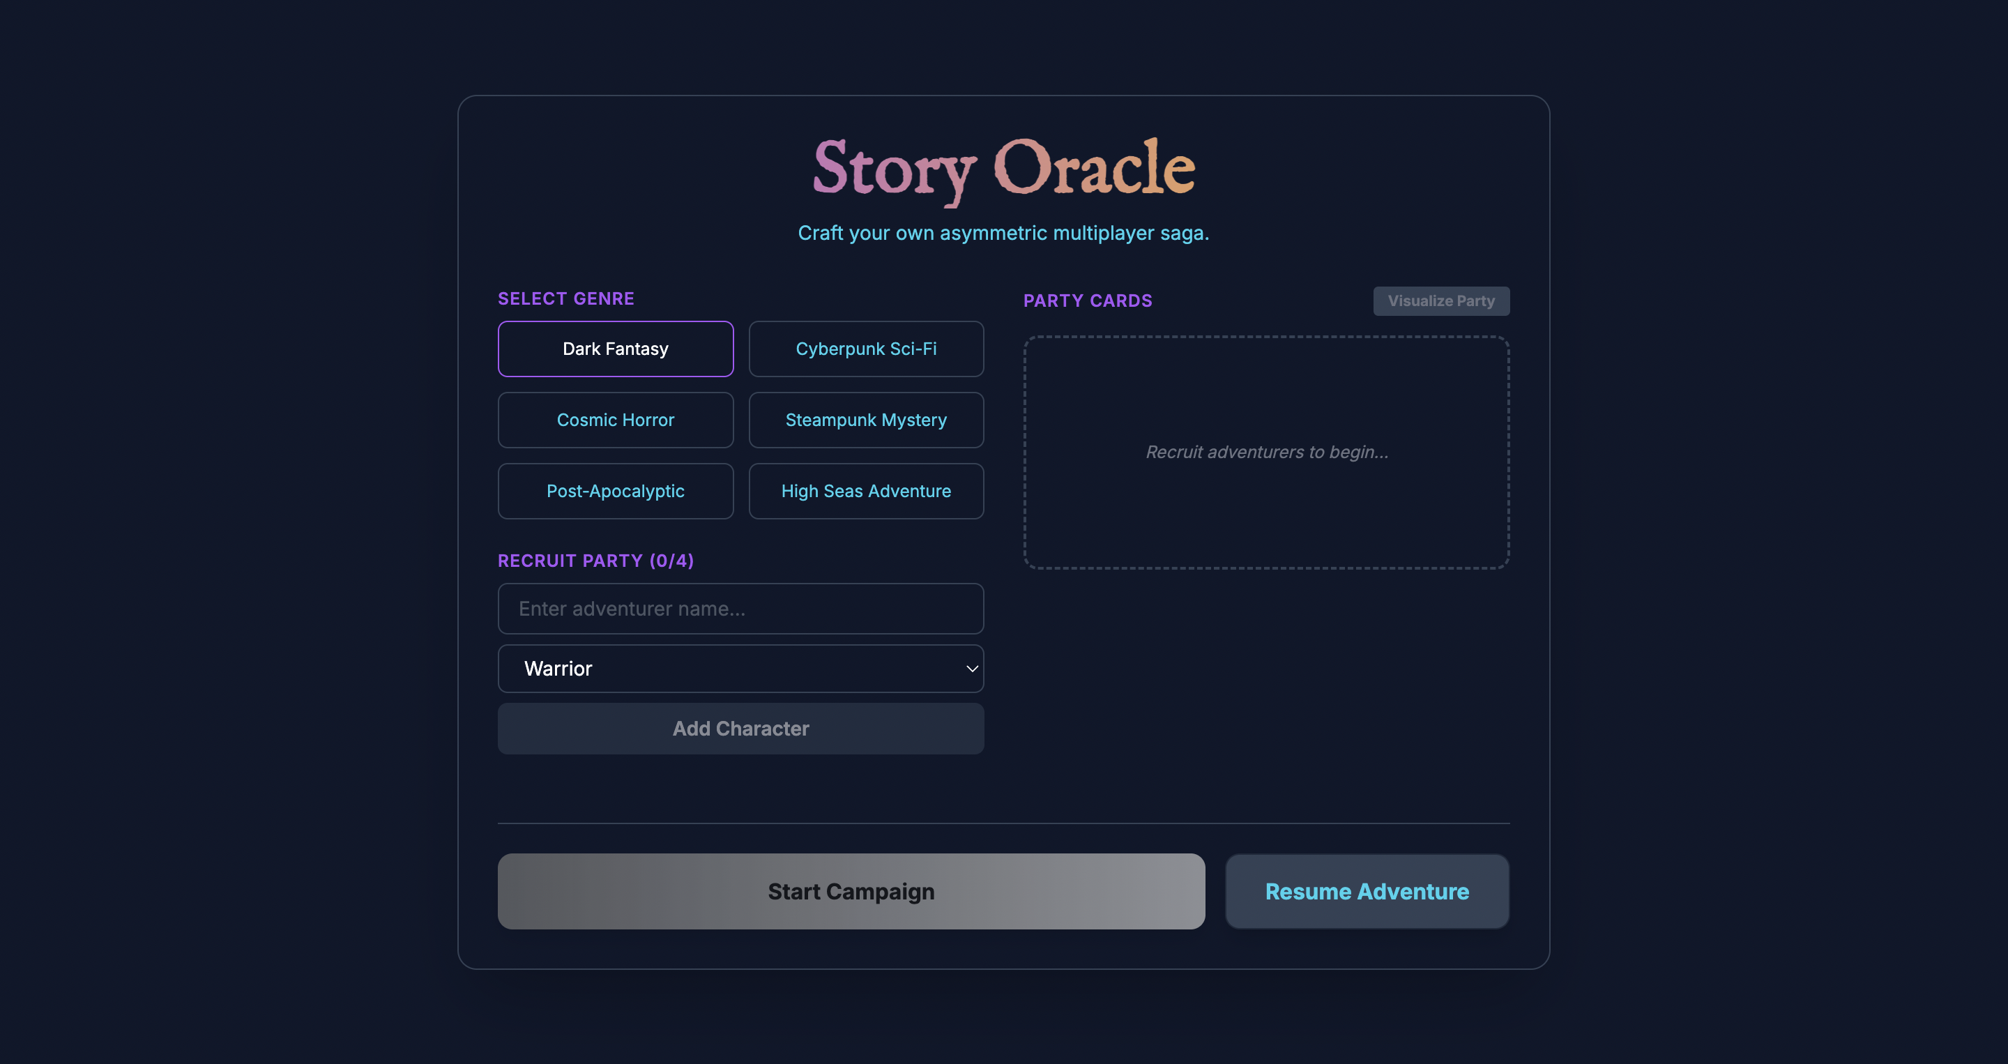The image size is (2008, 1064).
Task: Select the Dark Fantasy genre
Action: coord(615,349)
